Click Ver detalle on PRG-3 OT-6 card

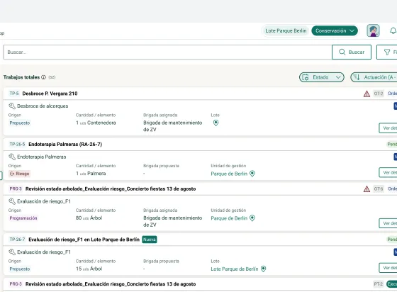click(388, 223)
